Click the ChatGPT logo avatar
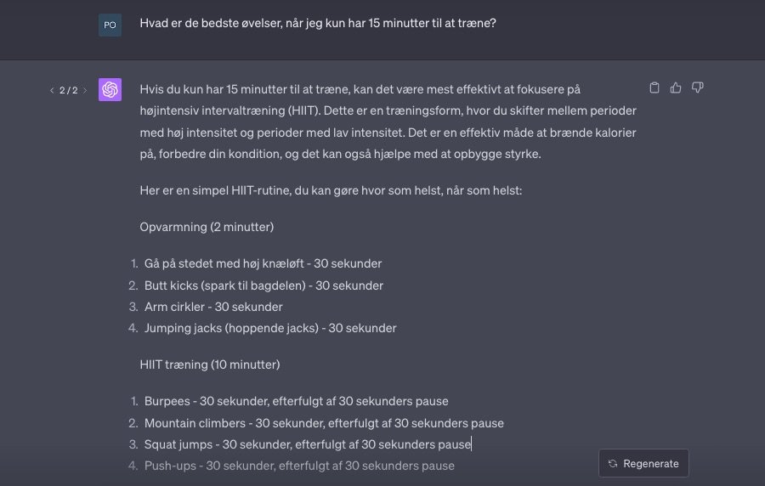 110,89
